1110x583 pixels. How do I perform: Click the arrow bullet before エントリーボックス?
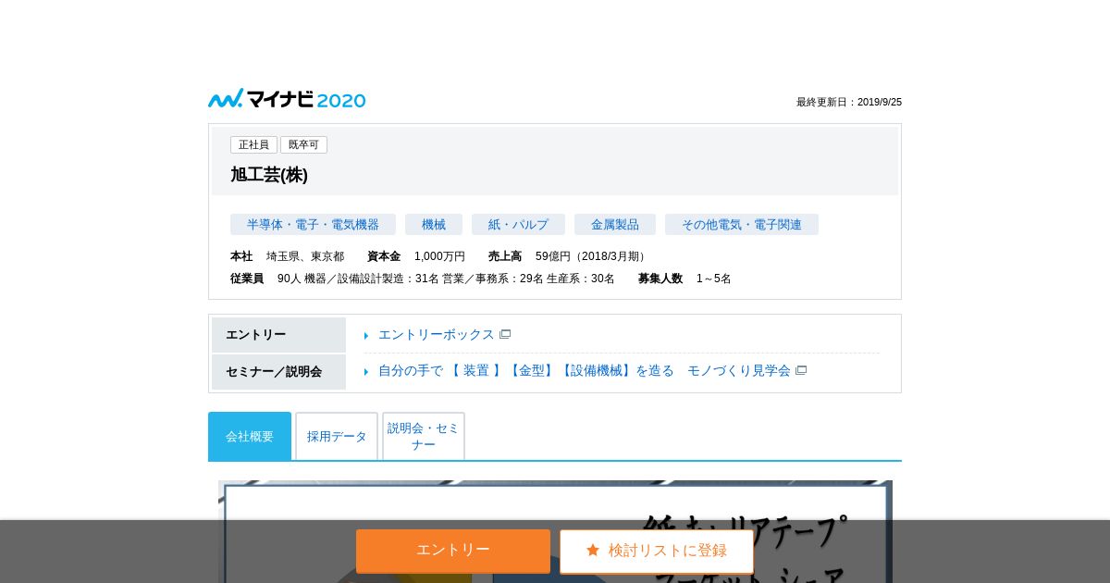[x=366, y=336]
